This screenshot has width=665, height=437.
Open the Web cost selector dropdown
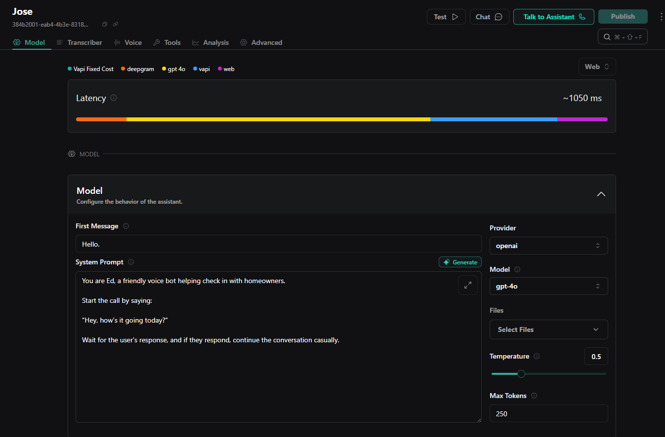[597, 67]
